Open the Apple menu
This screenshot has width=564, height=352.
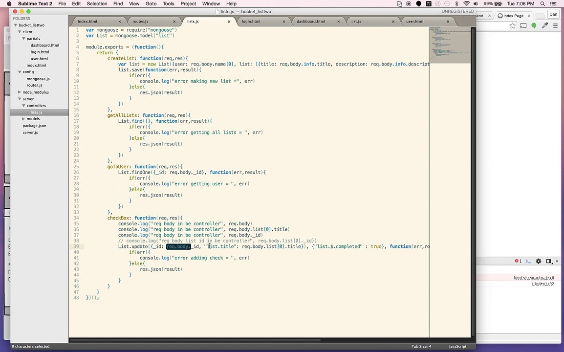tap(9, 3)
